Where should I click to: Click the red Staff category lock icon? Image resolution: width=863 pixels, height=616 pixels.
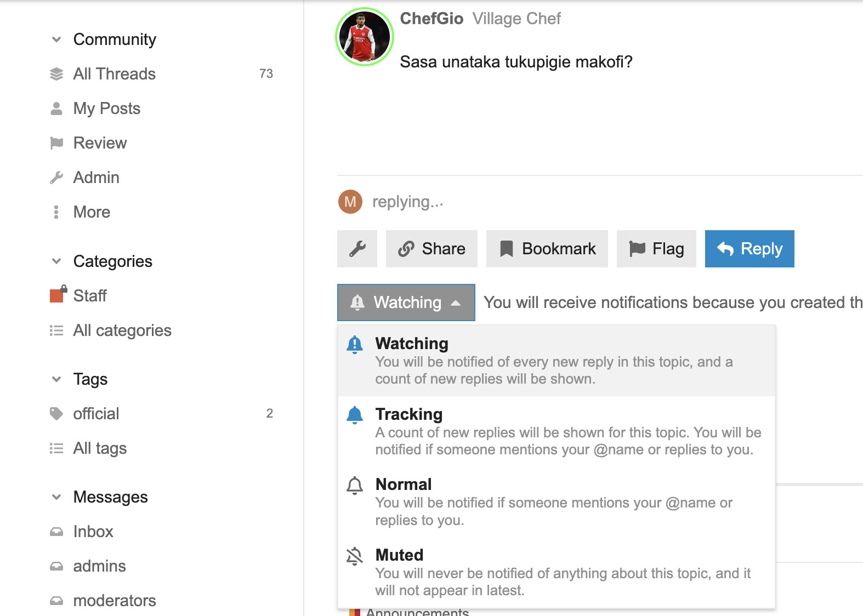coord(58,295)
